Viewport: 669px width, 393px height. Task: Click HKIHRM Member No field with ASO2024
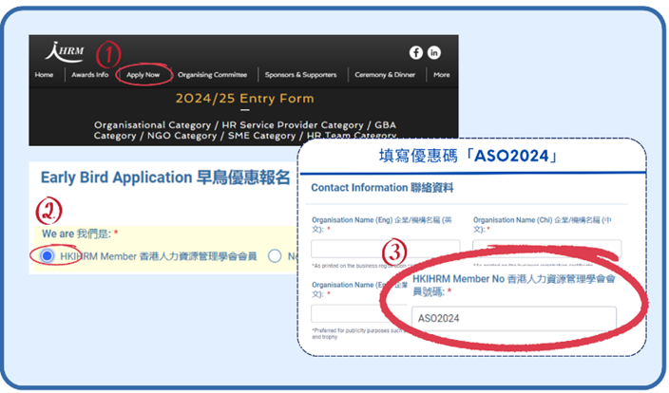coord(514,318)
